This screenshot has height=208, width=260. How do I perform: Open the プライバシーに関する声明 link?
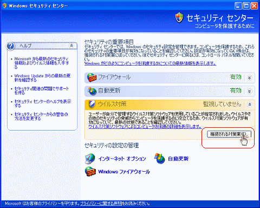coord(101,204)
